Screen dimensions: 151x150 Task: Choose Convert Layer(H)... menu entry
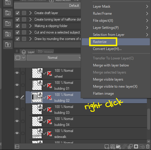point(116,49)
